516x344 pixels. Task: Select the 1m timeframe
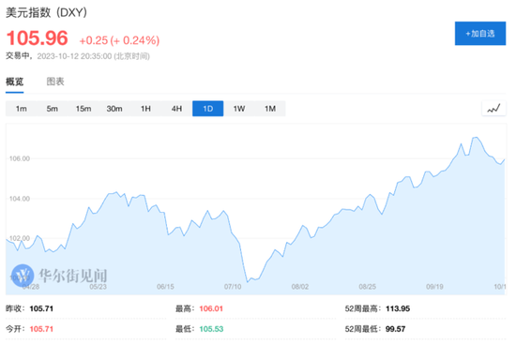click(22, 109)
